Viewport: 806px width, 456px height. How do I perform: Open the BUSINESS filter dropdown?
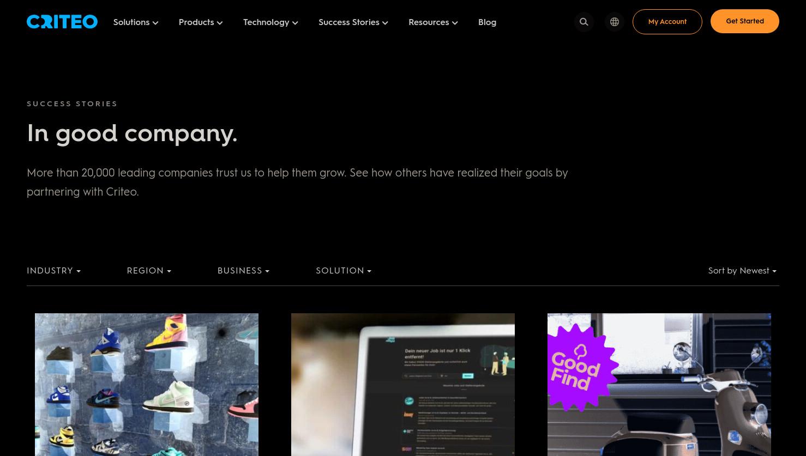point(243,271)
